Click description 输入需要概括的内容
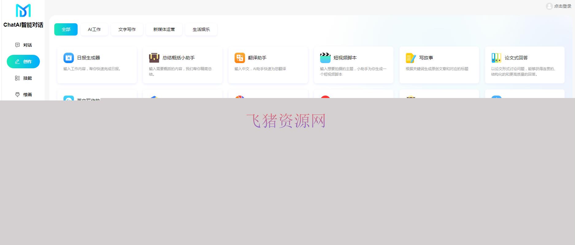575x245 pixels. tap(180, 71)
